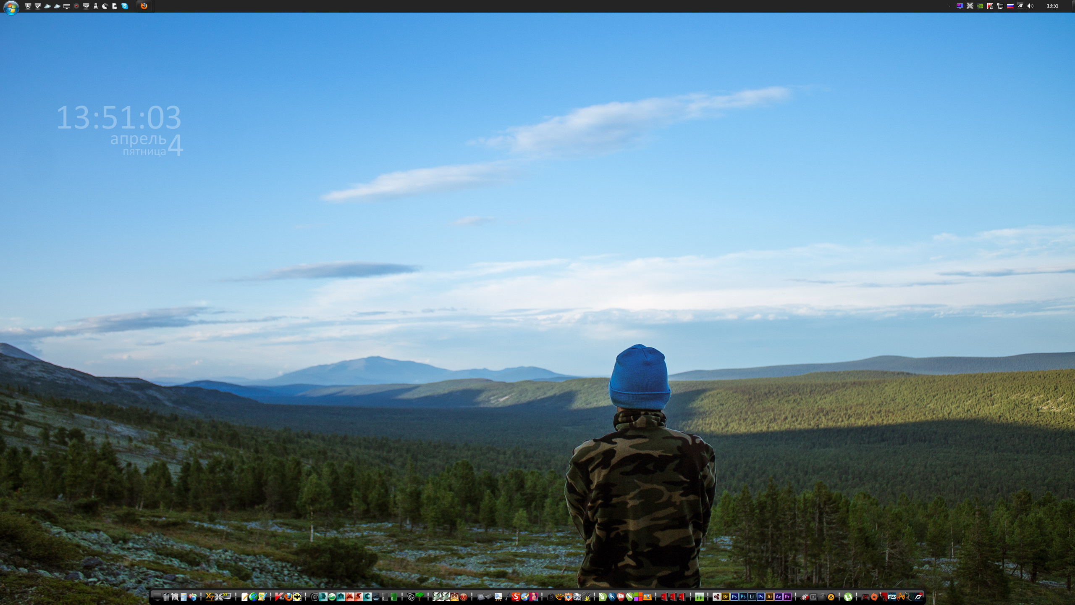Open the volume speaker tray icon

(1030, 6)
